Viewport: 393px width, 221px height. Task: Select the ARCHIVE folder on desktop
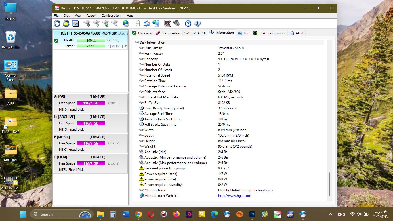click(11, 153)
